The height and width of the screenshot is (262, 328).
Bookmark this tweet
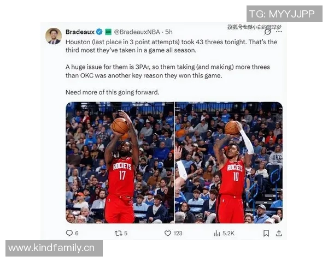pyautogui.click(x=266, y=233)
